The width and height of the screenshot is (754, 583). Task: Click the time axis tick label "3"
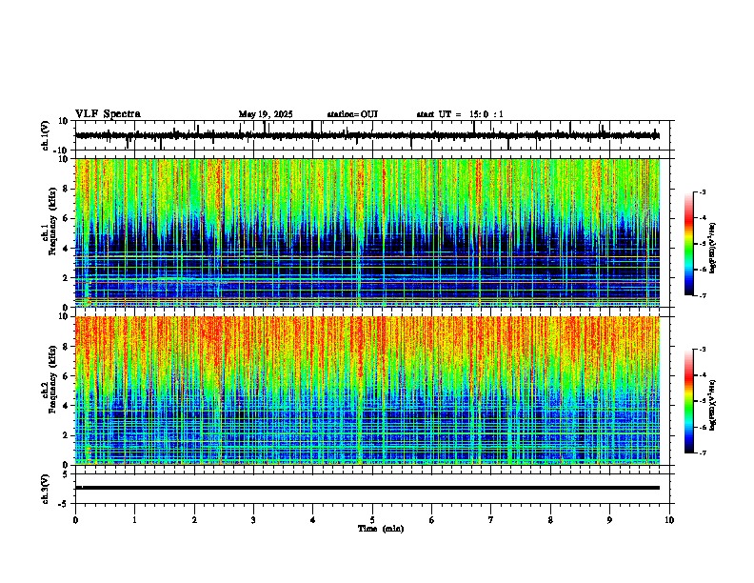pos(253,520)
